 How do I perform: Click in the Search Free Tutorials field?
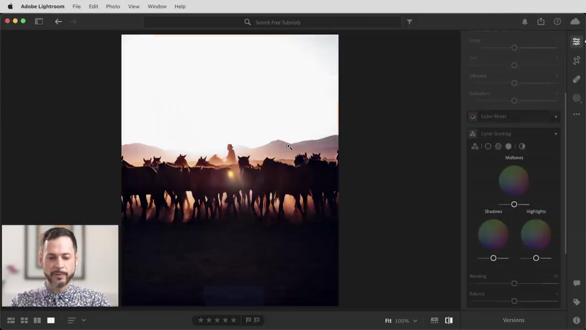click(272, 22)
